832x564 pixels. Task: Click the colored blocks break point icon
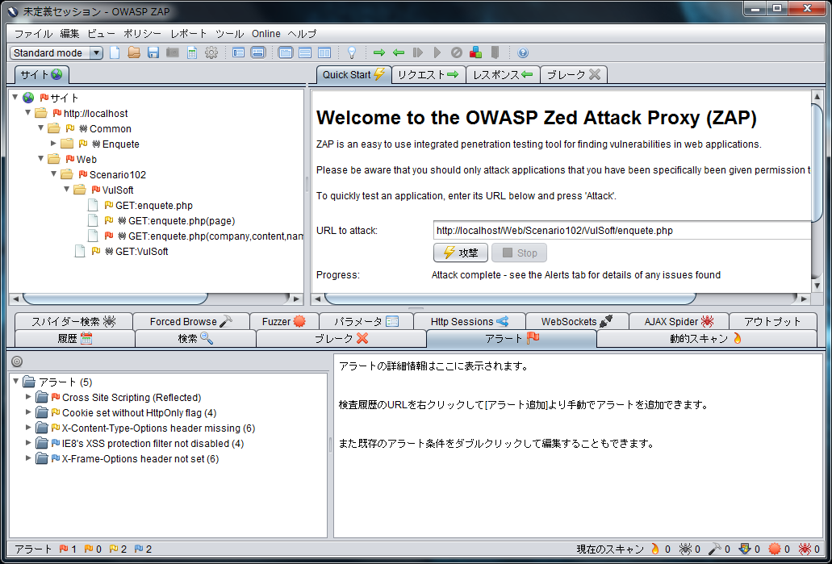[476, 52]
